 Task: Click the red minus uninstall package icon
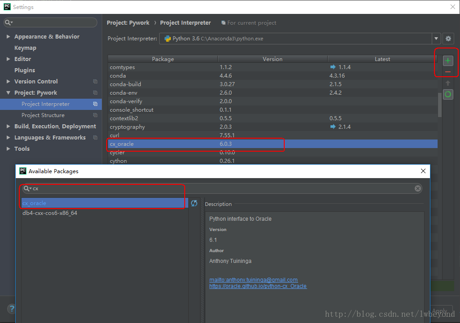point(448,72)
